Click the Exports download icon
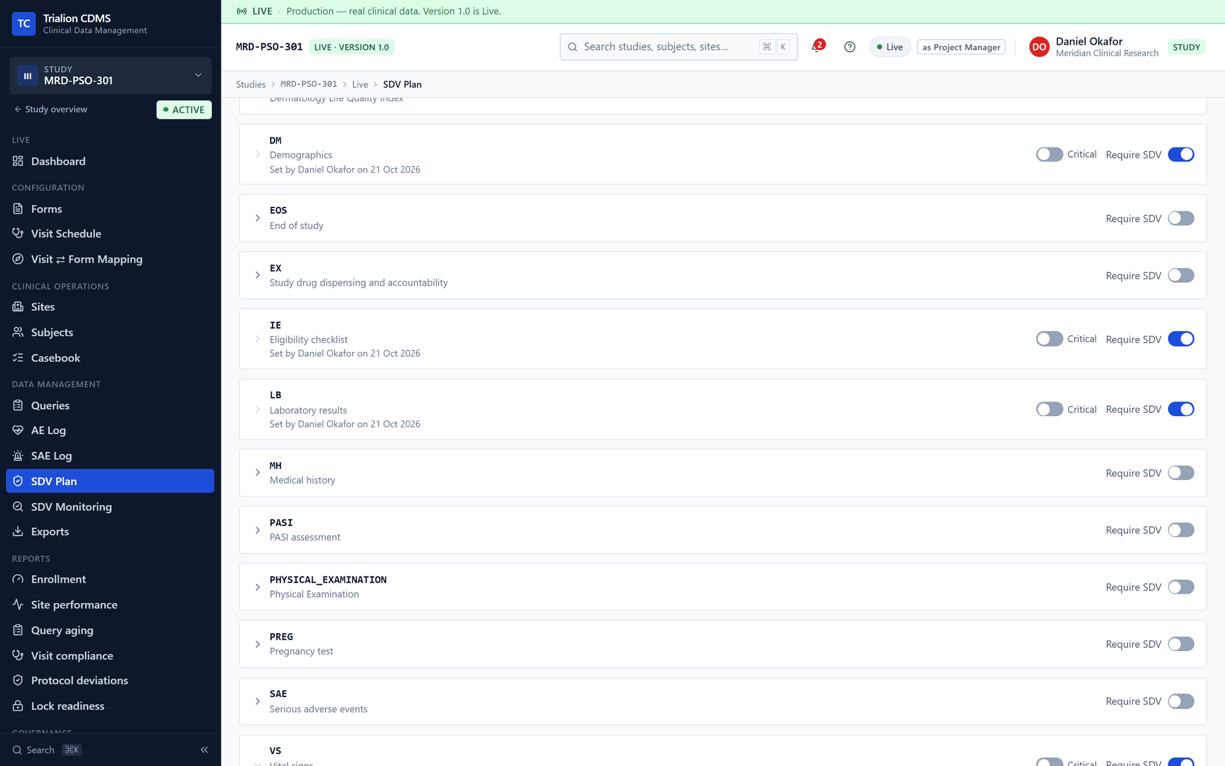 tap(18, 531)
